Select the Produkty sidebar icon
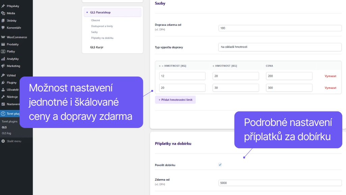This screenshot has height=195, width=346. pyautogui.click(x=3, y=44)
